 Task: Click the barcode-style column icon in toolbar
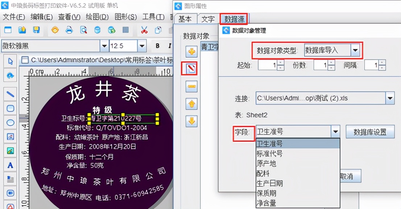pyautogui.click(x=125, y=30)
